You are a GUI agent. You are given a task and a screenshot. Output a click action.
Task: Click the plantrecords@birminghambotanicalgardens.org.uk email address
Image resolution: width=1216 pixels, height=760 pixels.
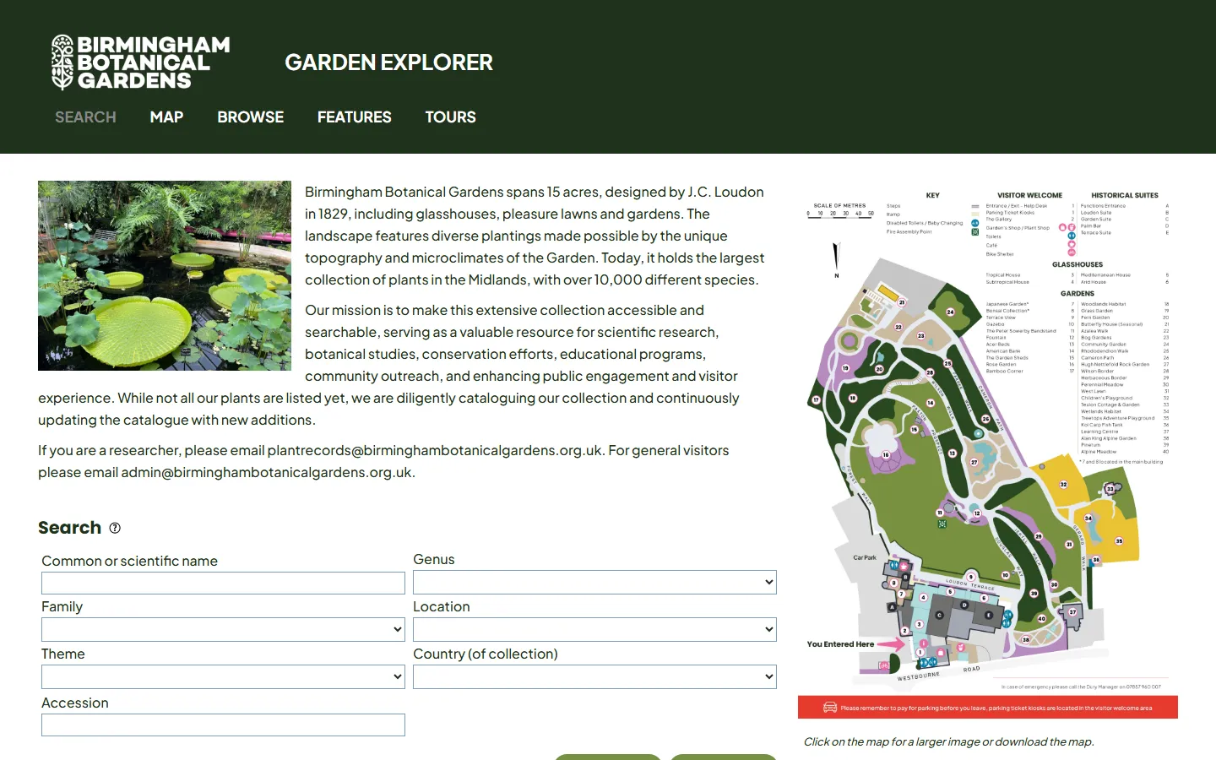tap(435, 450)
